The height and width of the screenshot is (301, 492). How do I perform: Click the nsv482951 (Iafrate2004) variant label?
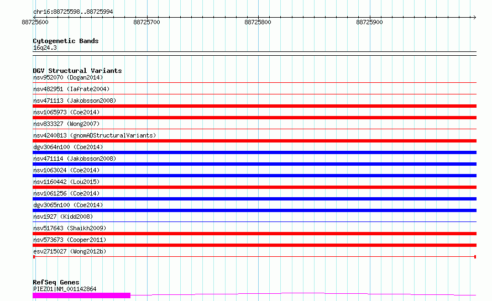tap(71, 89)
